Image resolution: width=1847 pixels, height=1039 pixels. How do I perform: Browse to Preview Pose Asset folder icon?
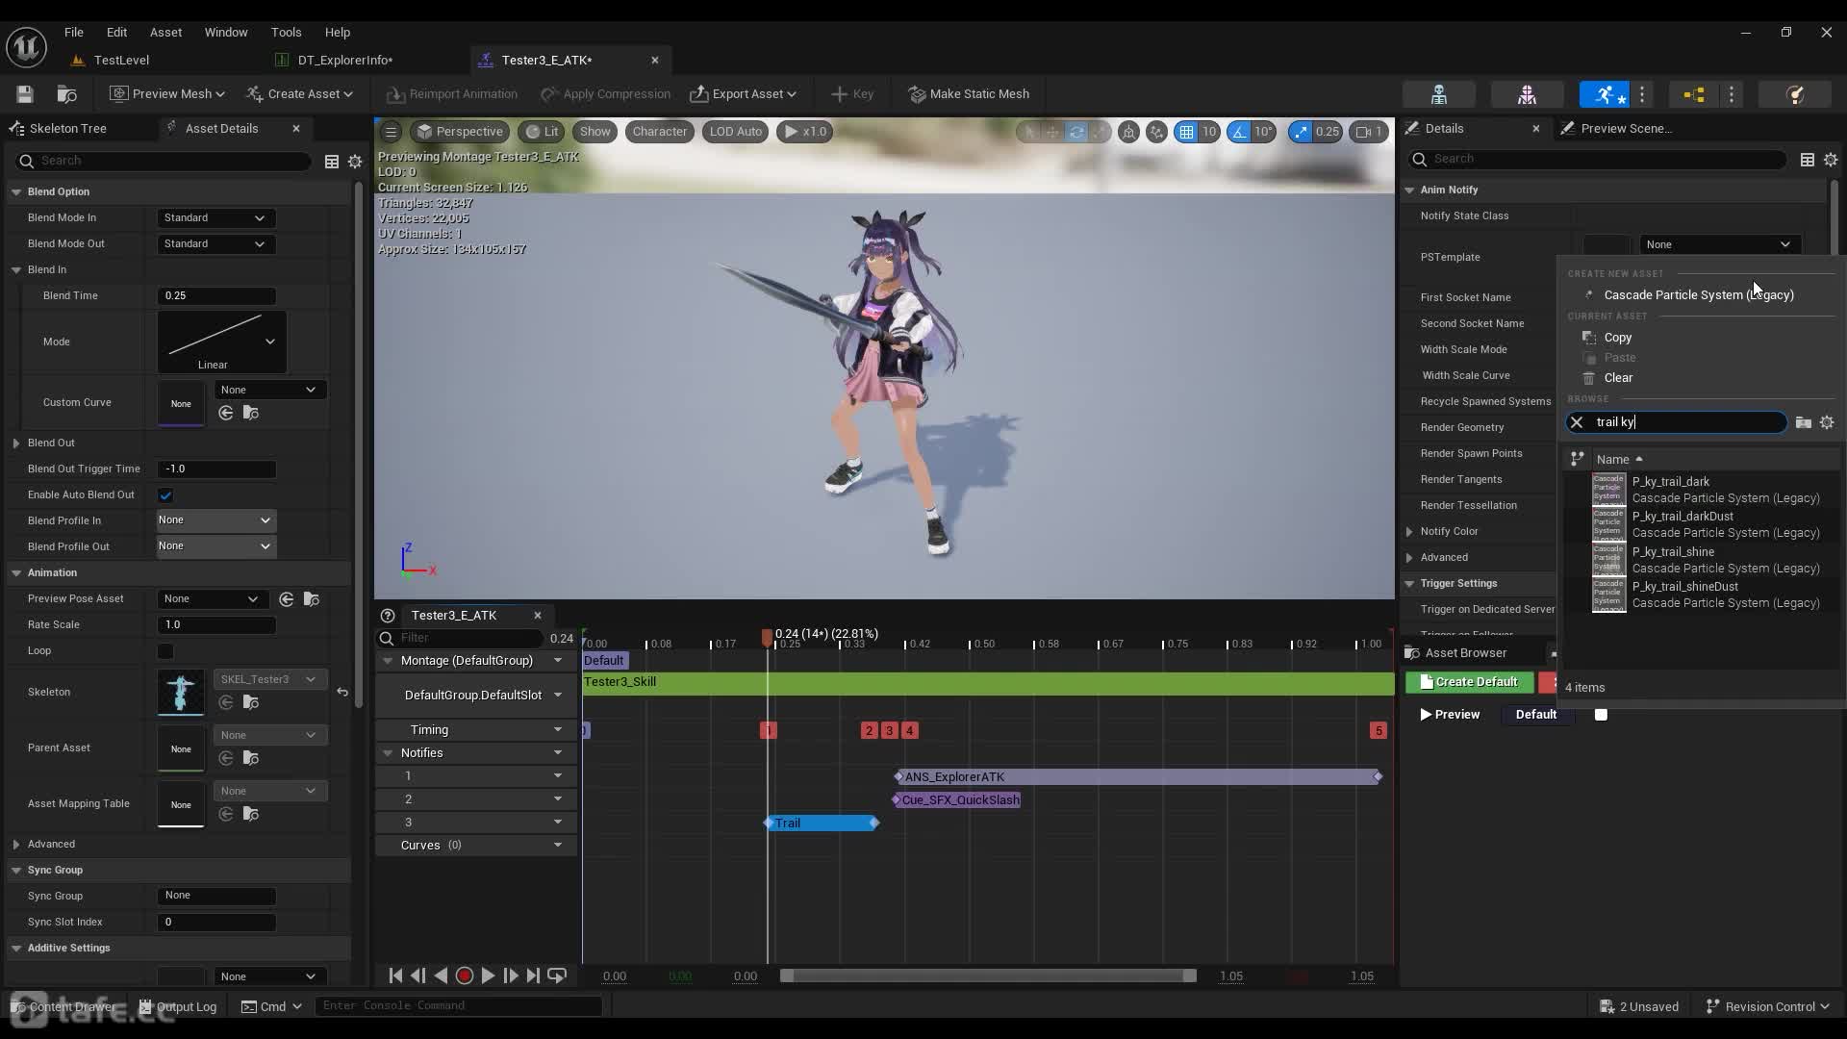[311, 599]
